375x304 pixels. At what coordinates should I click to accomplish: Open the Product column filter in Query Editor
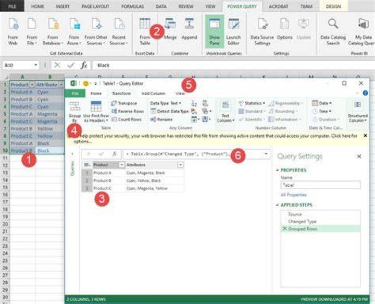pos(122,165)
